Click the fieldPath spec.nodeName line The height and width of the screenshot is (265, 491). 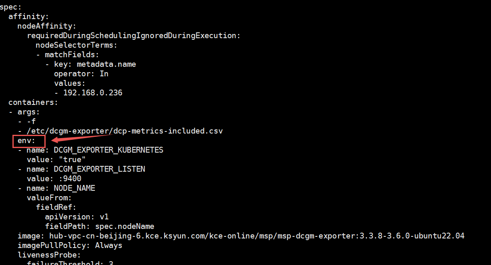pyautogui.click(x=100, y=226)
